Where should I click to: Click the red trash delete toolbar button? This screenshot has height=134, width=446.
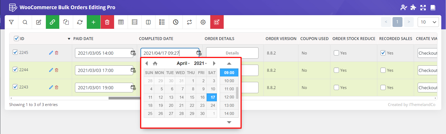pos(107,22)
